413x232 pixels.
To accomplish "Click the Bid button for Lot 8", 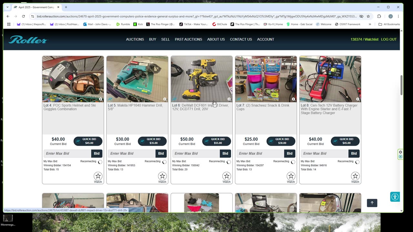I will point(354,153).
